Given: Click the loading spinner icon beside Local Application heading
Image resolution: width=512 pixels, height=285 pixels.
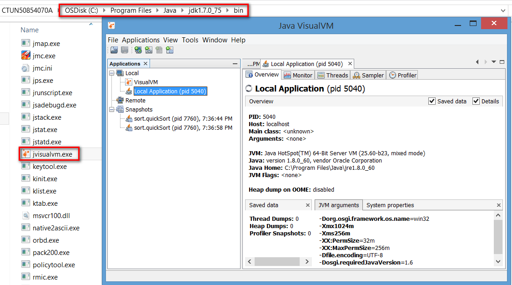Looking at the screenshot, I should coord(249,89).
